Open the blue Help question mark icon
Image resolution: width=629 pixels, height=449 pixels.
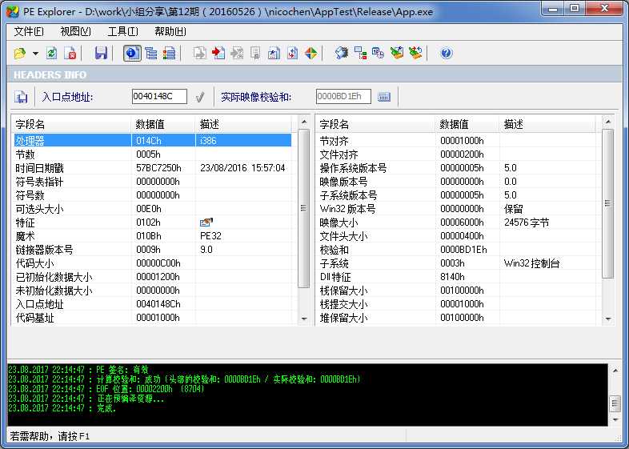click(446, 53)
